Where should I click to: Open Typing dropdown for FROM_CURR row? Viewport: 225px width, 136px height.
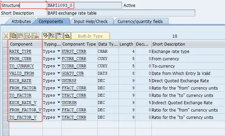[x=59, y=58]
